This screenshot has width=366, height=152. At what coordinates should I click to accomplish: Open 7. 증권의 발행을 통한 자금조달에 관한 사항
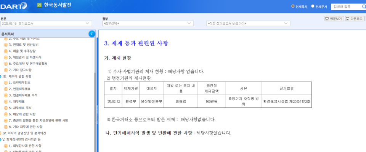point(38,120)
